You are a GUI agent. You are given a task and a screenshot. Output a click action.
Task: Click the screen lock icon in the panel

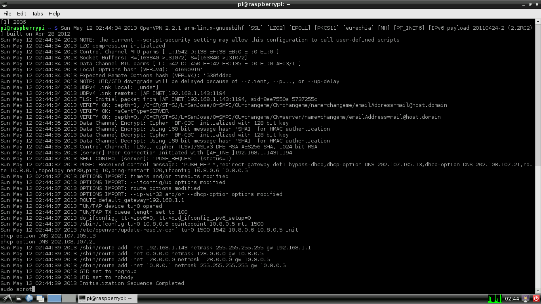[x=526, y=298]
